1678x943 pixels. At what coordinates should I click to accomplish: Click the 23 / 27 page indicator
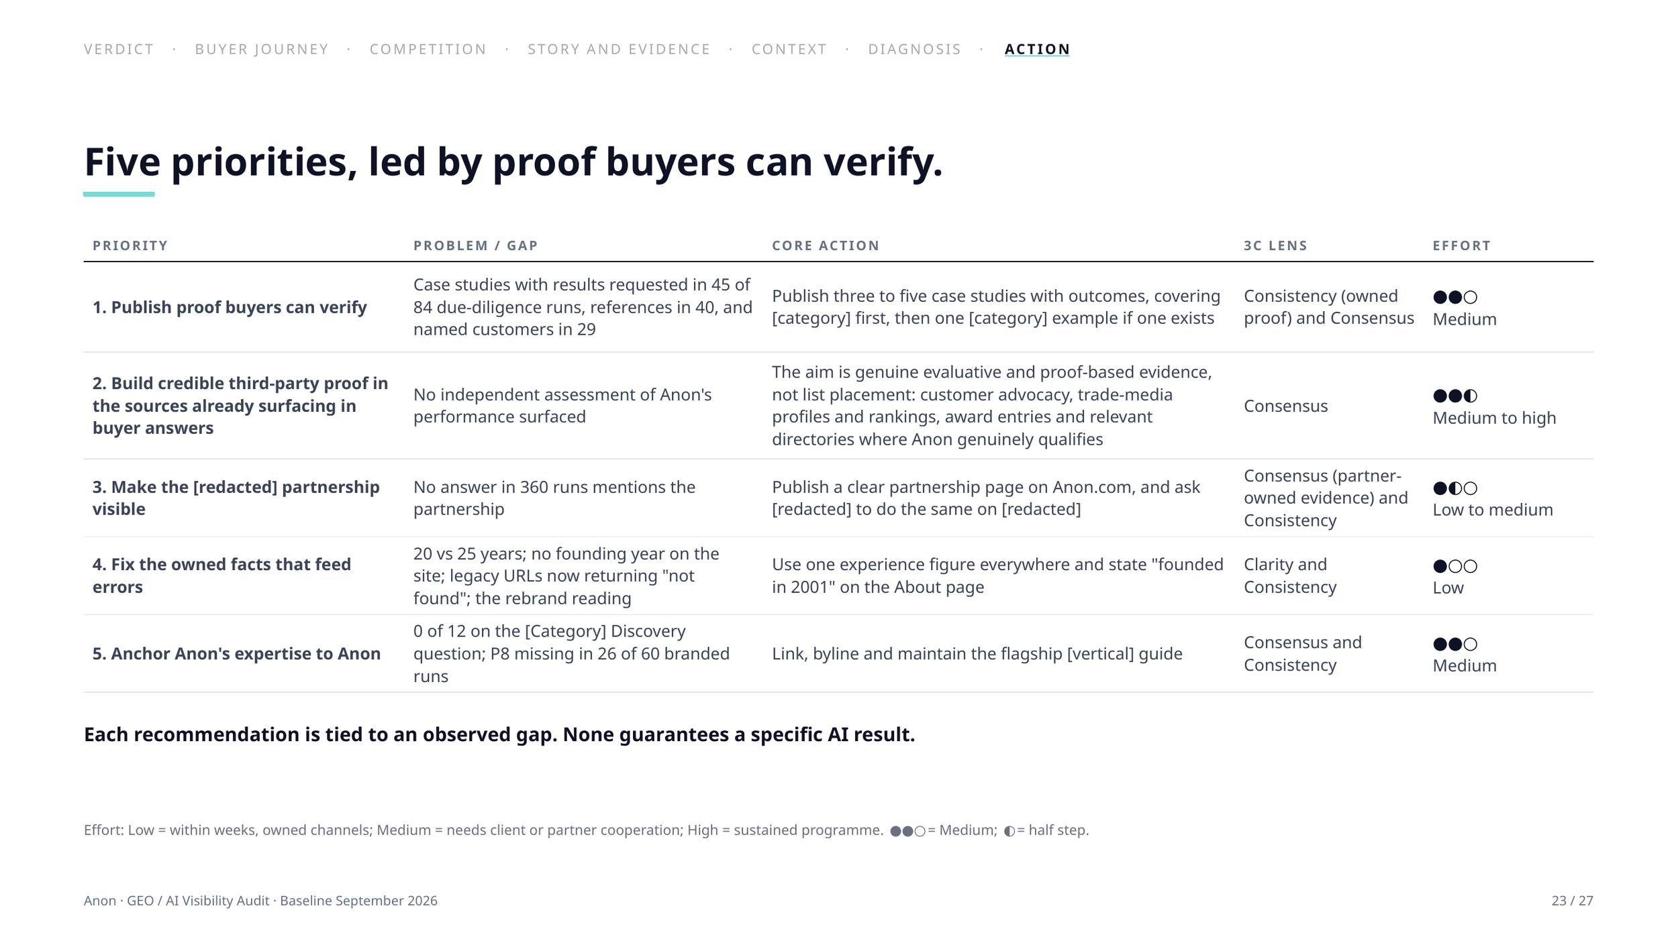pos(1572,901)
